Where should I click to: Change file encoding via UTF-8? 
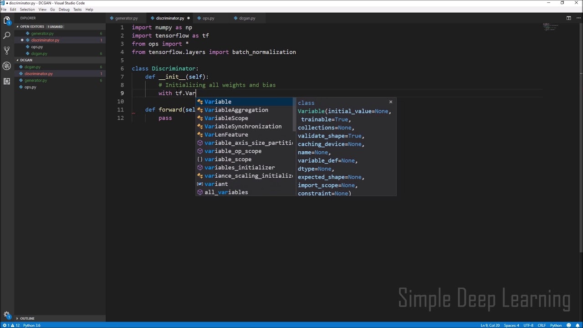[528, 325]
